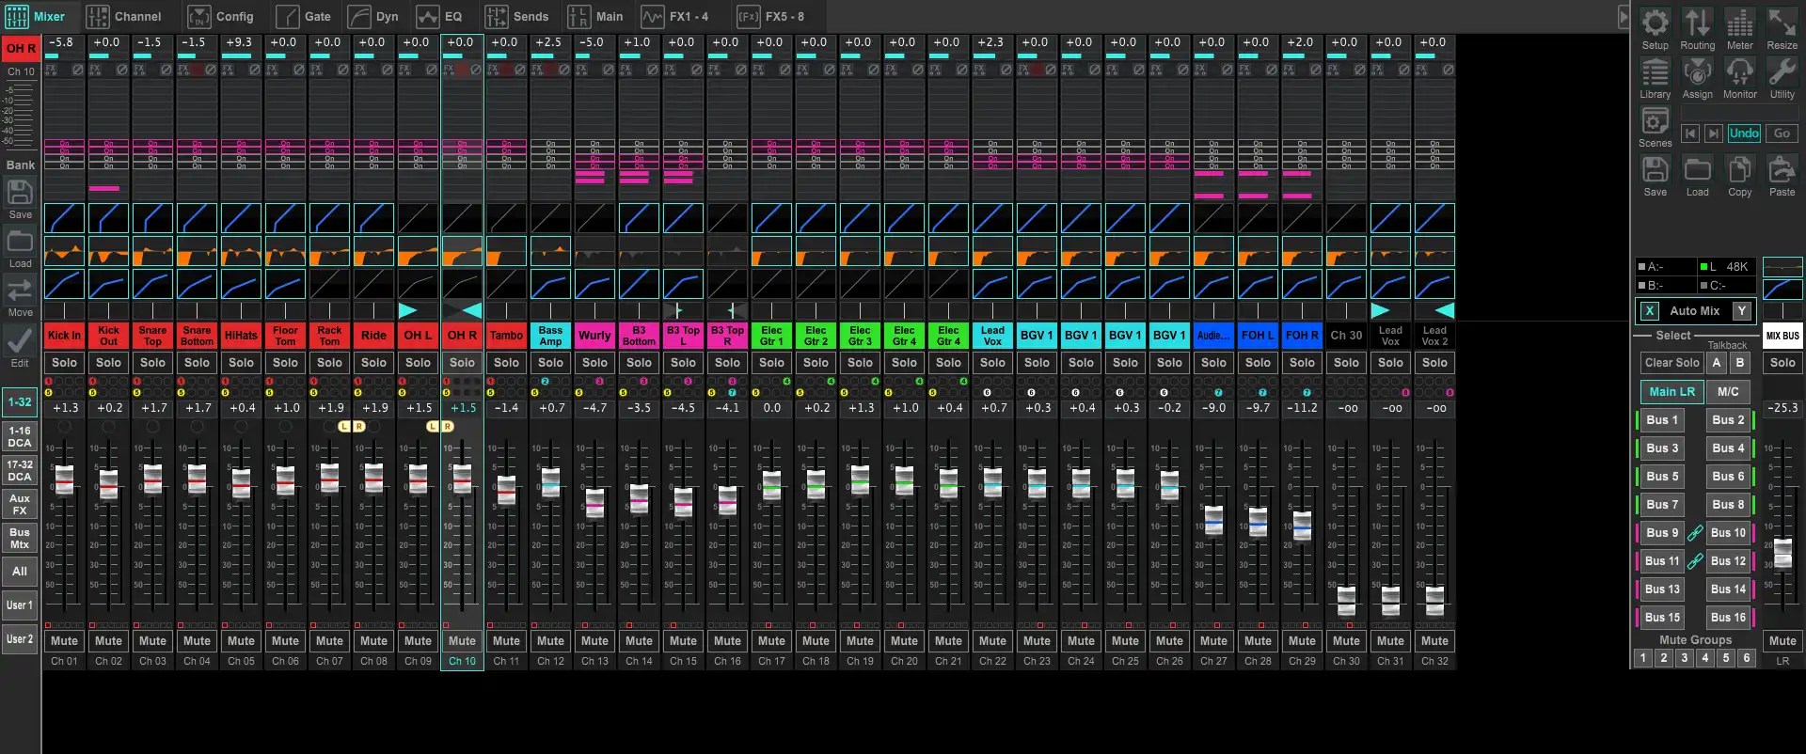Click the Move arrows icon on left sidebar
Screen dimensions: 1806x754
20,291
